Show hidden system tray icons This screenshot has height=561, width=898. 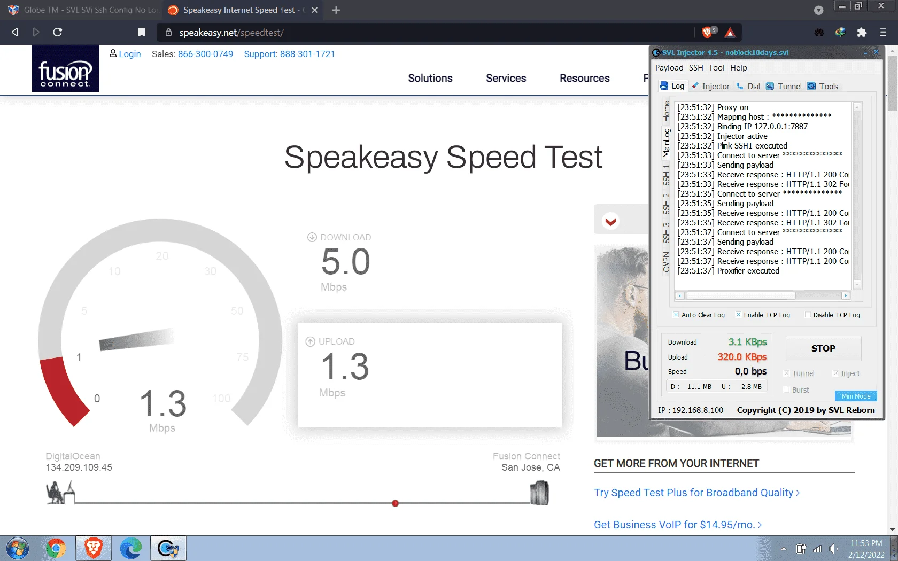click(784, 549)
